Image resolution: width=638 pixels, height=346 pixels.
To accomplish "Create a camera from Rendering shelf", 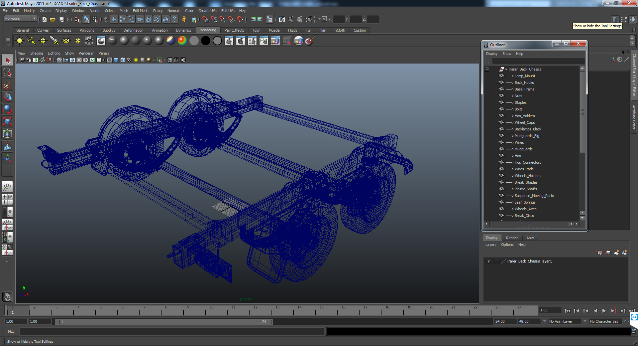I will (x=89, y=41).
